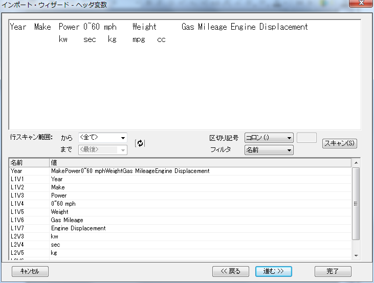Click the value 'kg' in the list
The image size is (374, 283).
(54, 253)
